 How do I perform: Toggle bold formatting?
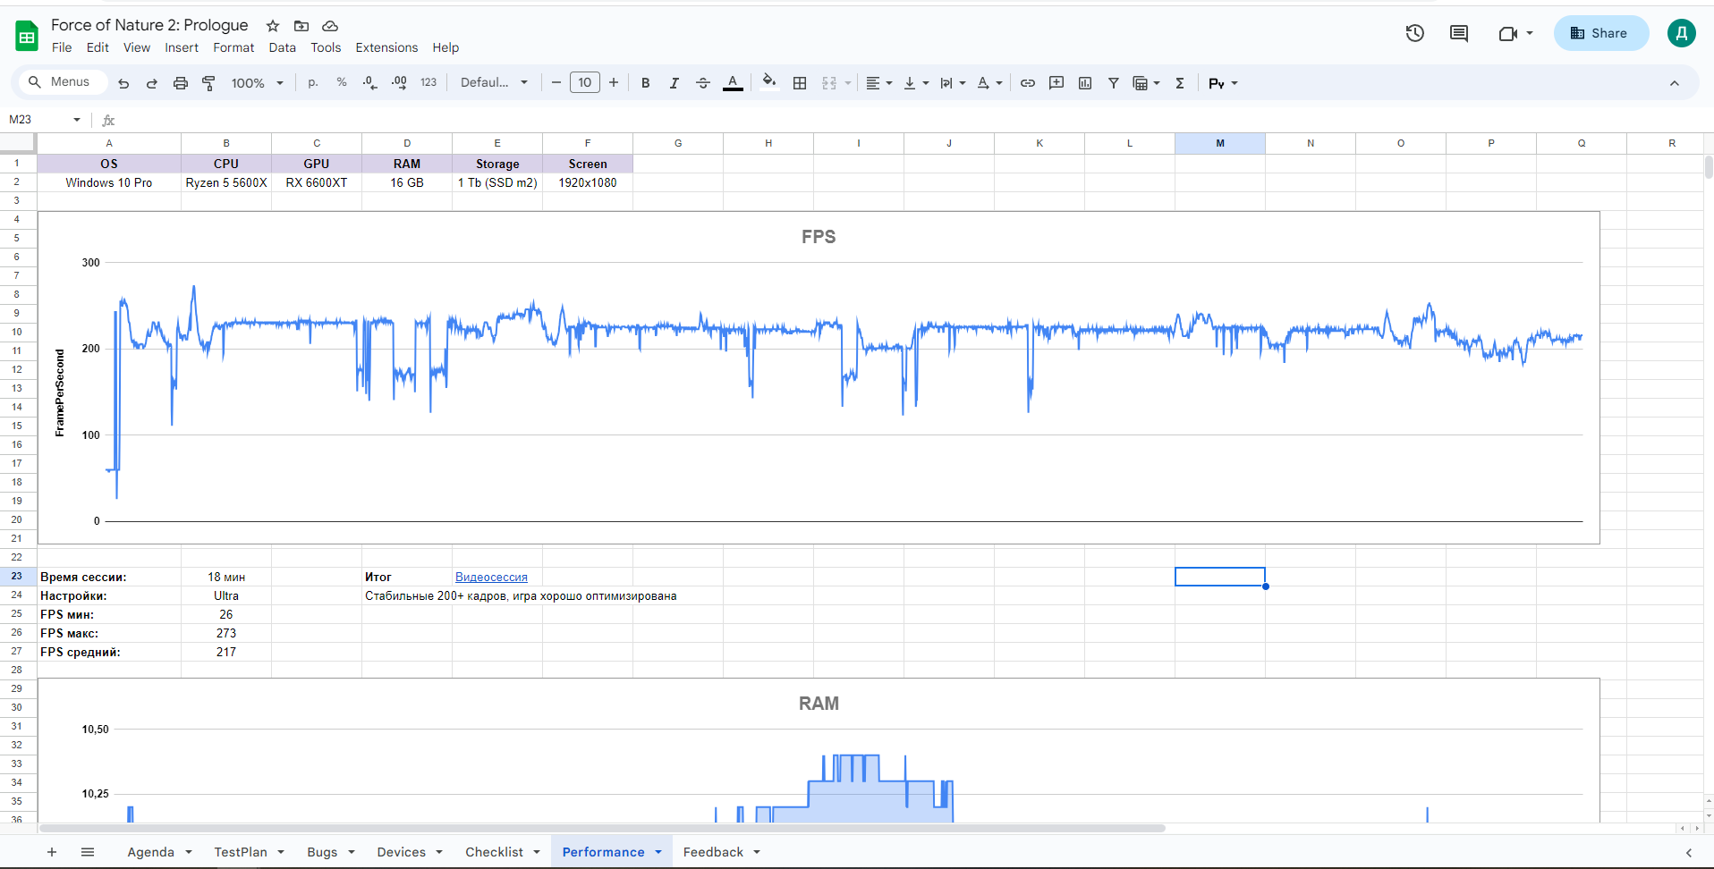(x=645, y=83)
